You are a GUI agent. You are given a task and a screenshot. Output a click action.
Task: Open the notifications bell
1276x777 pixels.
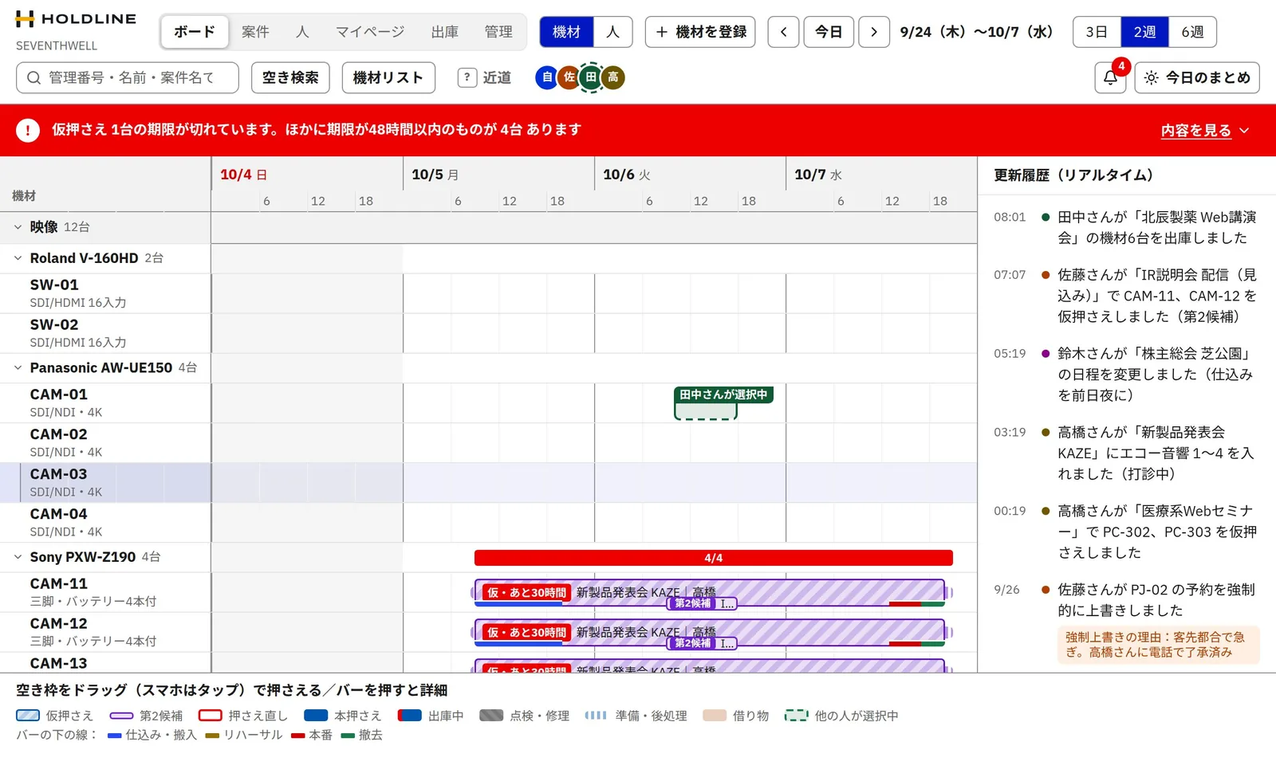pos(1110,77)
